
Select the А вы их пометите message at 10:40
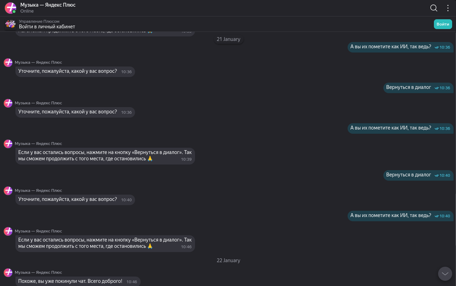pyautogui.click(x=400, y=216)
